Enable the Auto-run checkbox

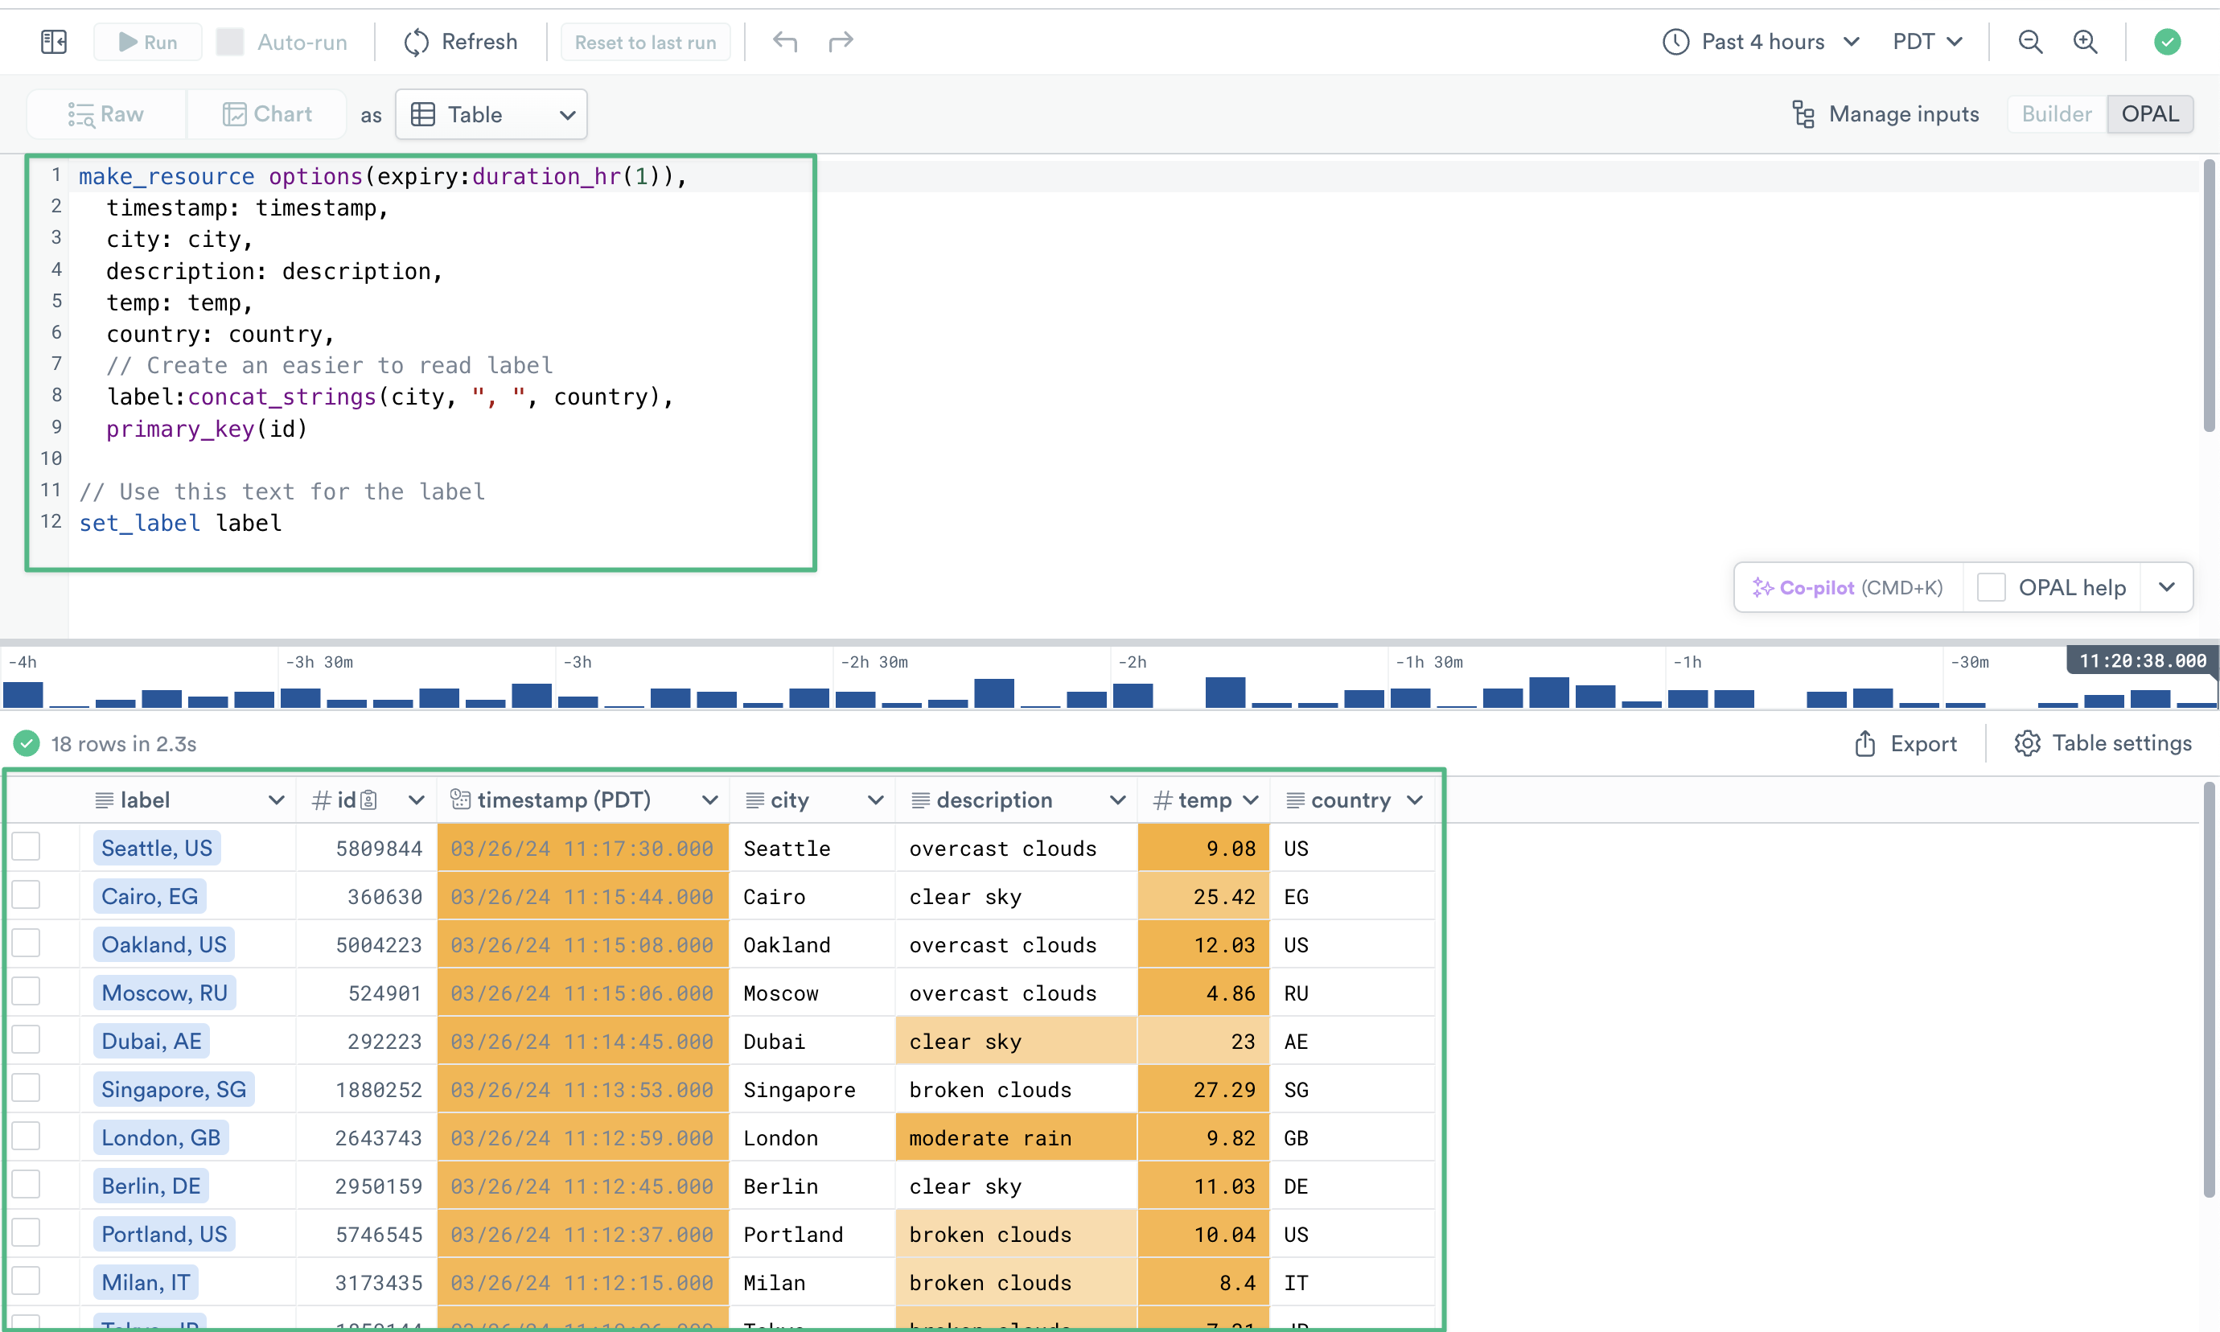(x=231, y=41)
